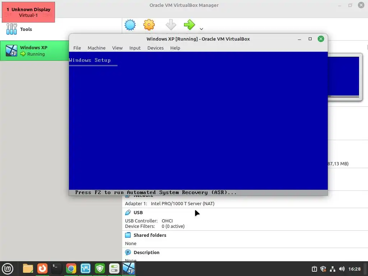368x276 pixels.
Task: Open the settings toggles taskbar icon
Action: pyautogui.click(x=114, y=269)
